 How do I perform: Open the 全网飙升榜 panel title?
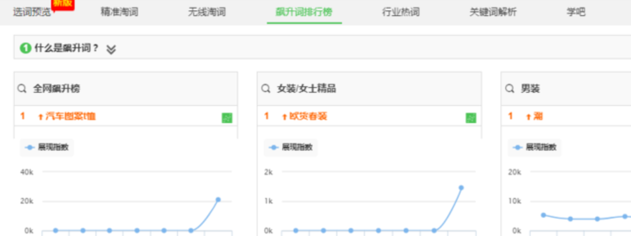point(56,89)
